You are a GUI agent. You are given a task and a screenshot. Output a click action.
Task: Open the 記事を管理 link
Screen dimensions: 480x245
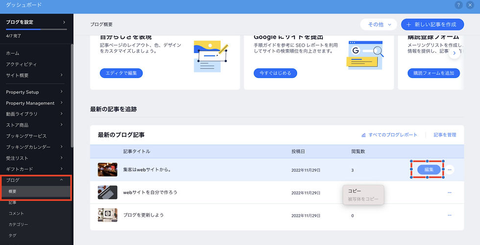445,135
